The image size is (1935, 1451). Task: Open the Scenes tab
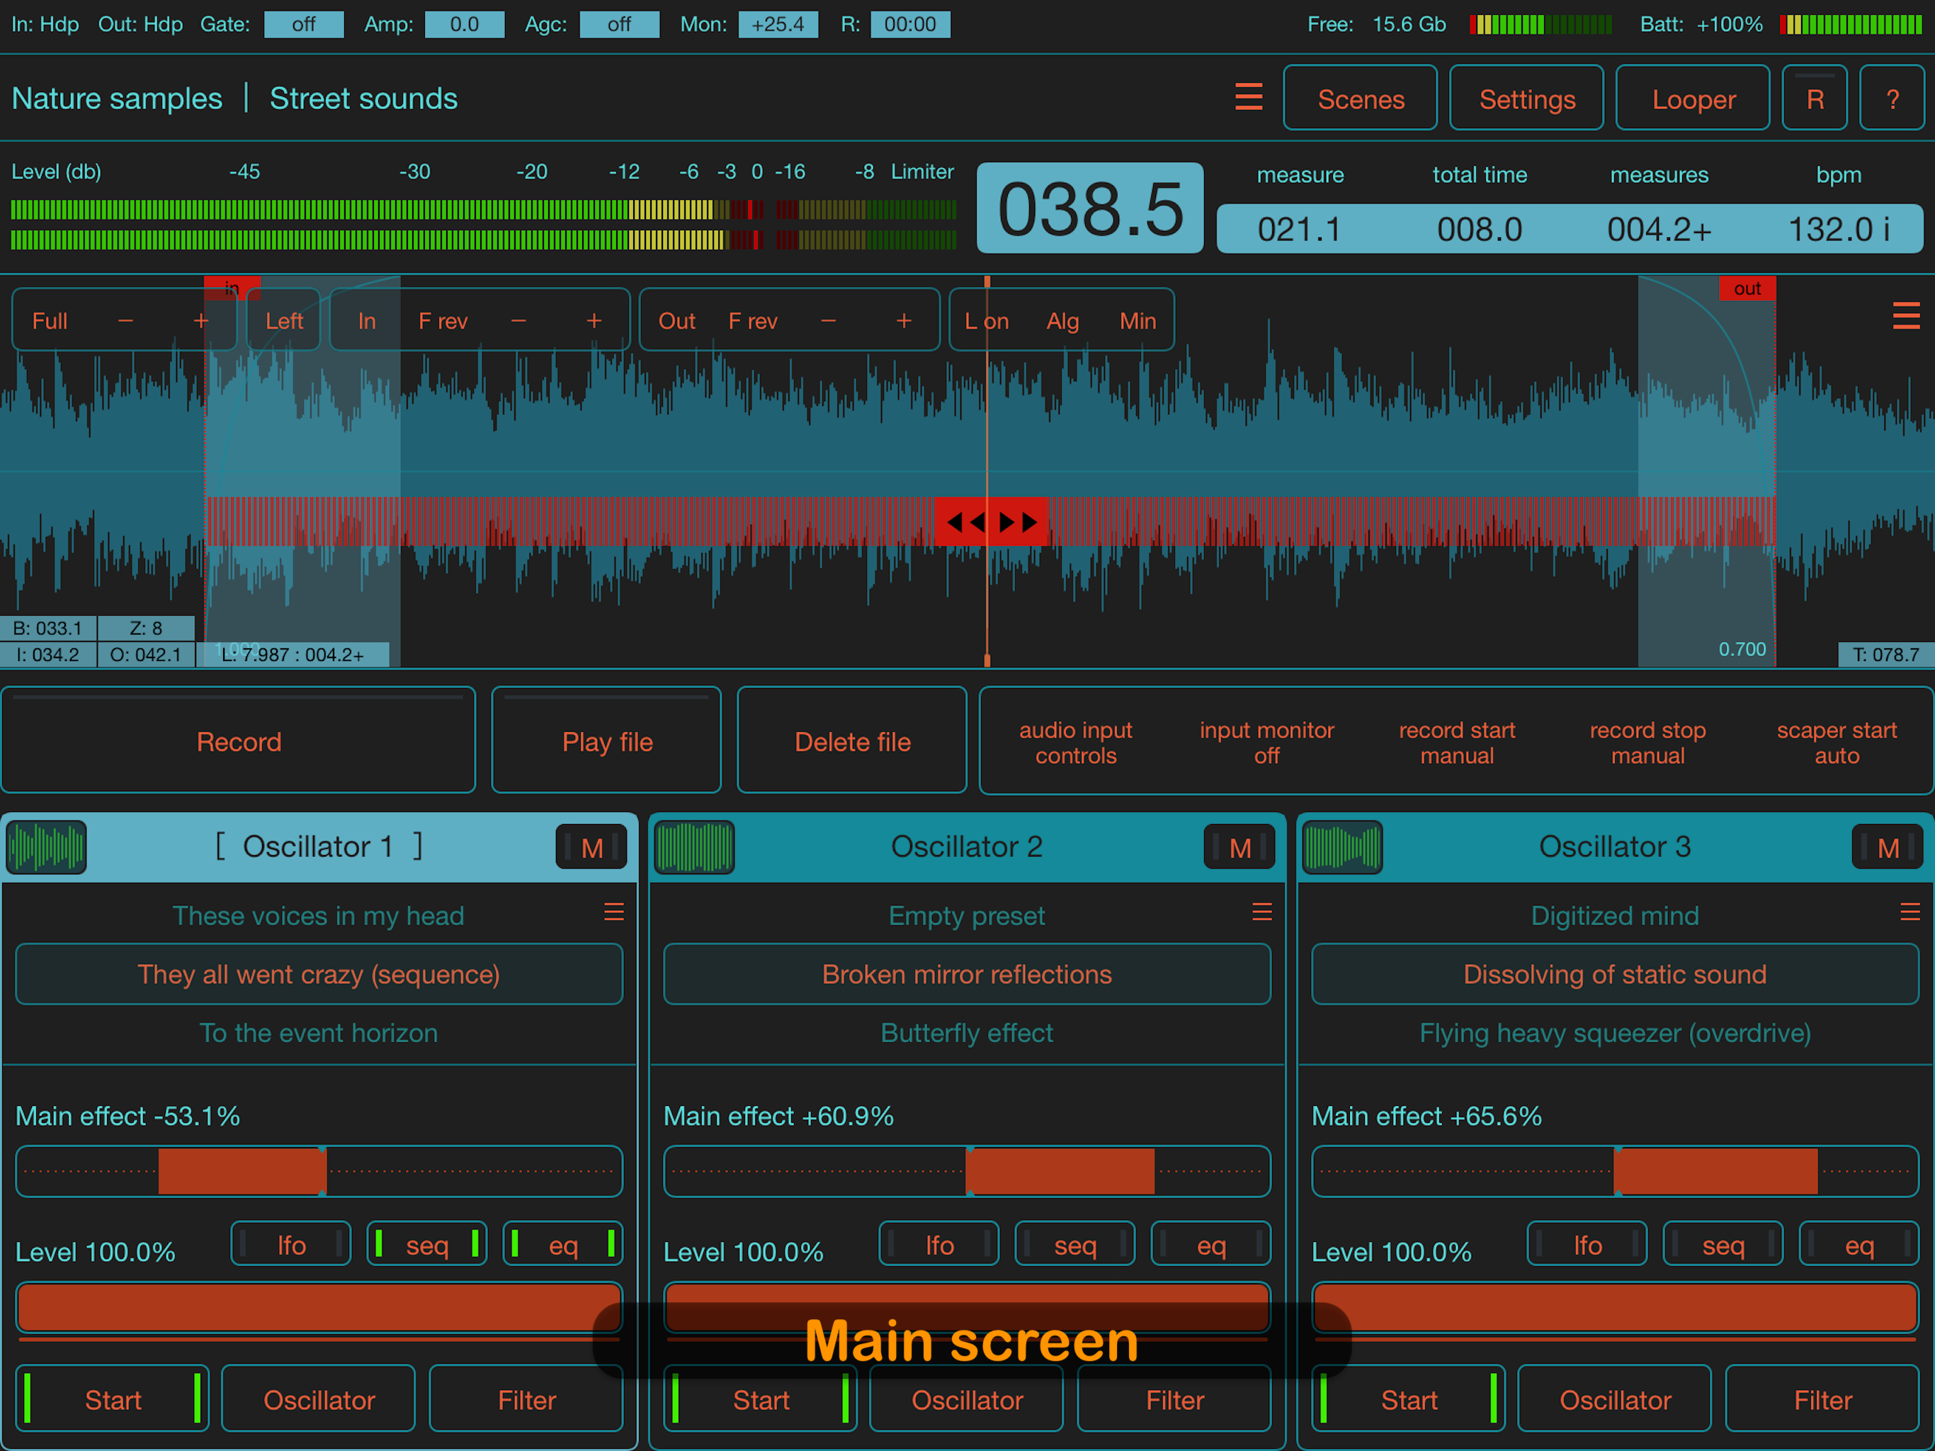[1361, 99]
